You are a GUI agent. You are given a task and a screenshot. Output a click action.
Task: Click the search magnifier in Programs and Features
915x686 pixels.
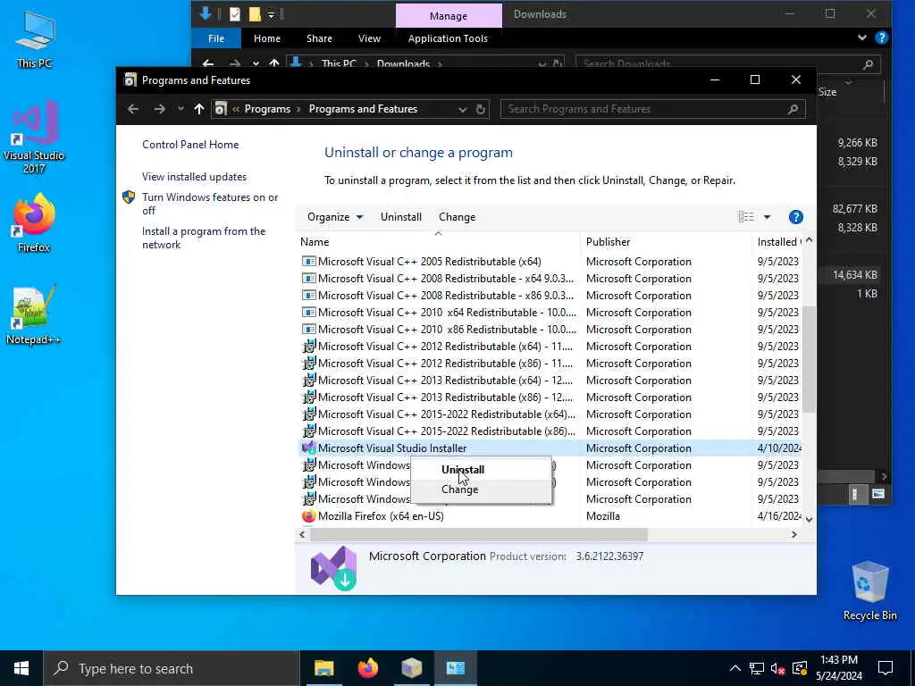coord(793,109)
